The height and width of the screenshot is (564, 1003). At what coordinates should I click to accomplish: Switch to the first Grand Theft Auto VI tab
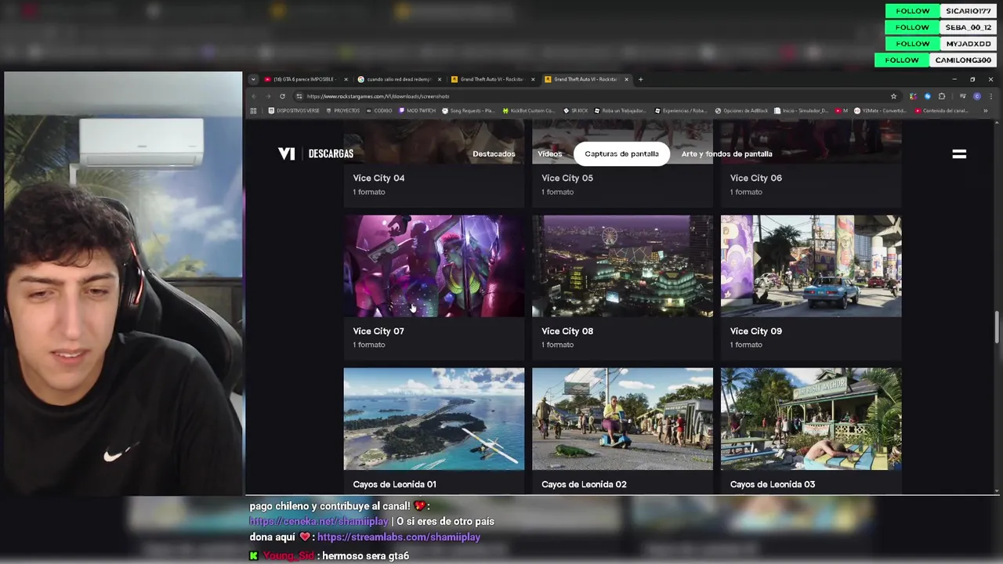tap(491, 79)
